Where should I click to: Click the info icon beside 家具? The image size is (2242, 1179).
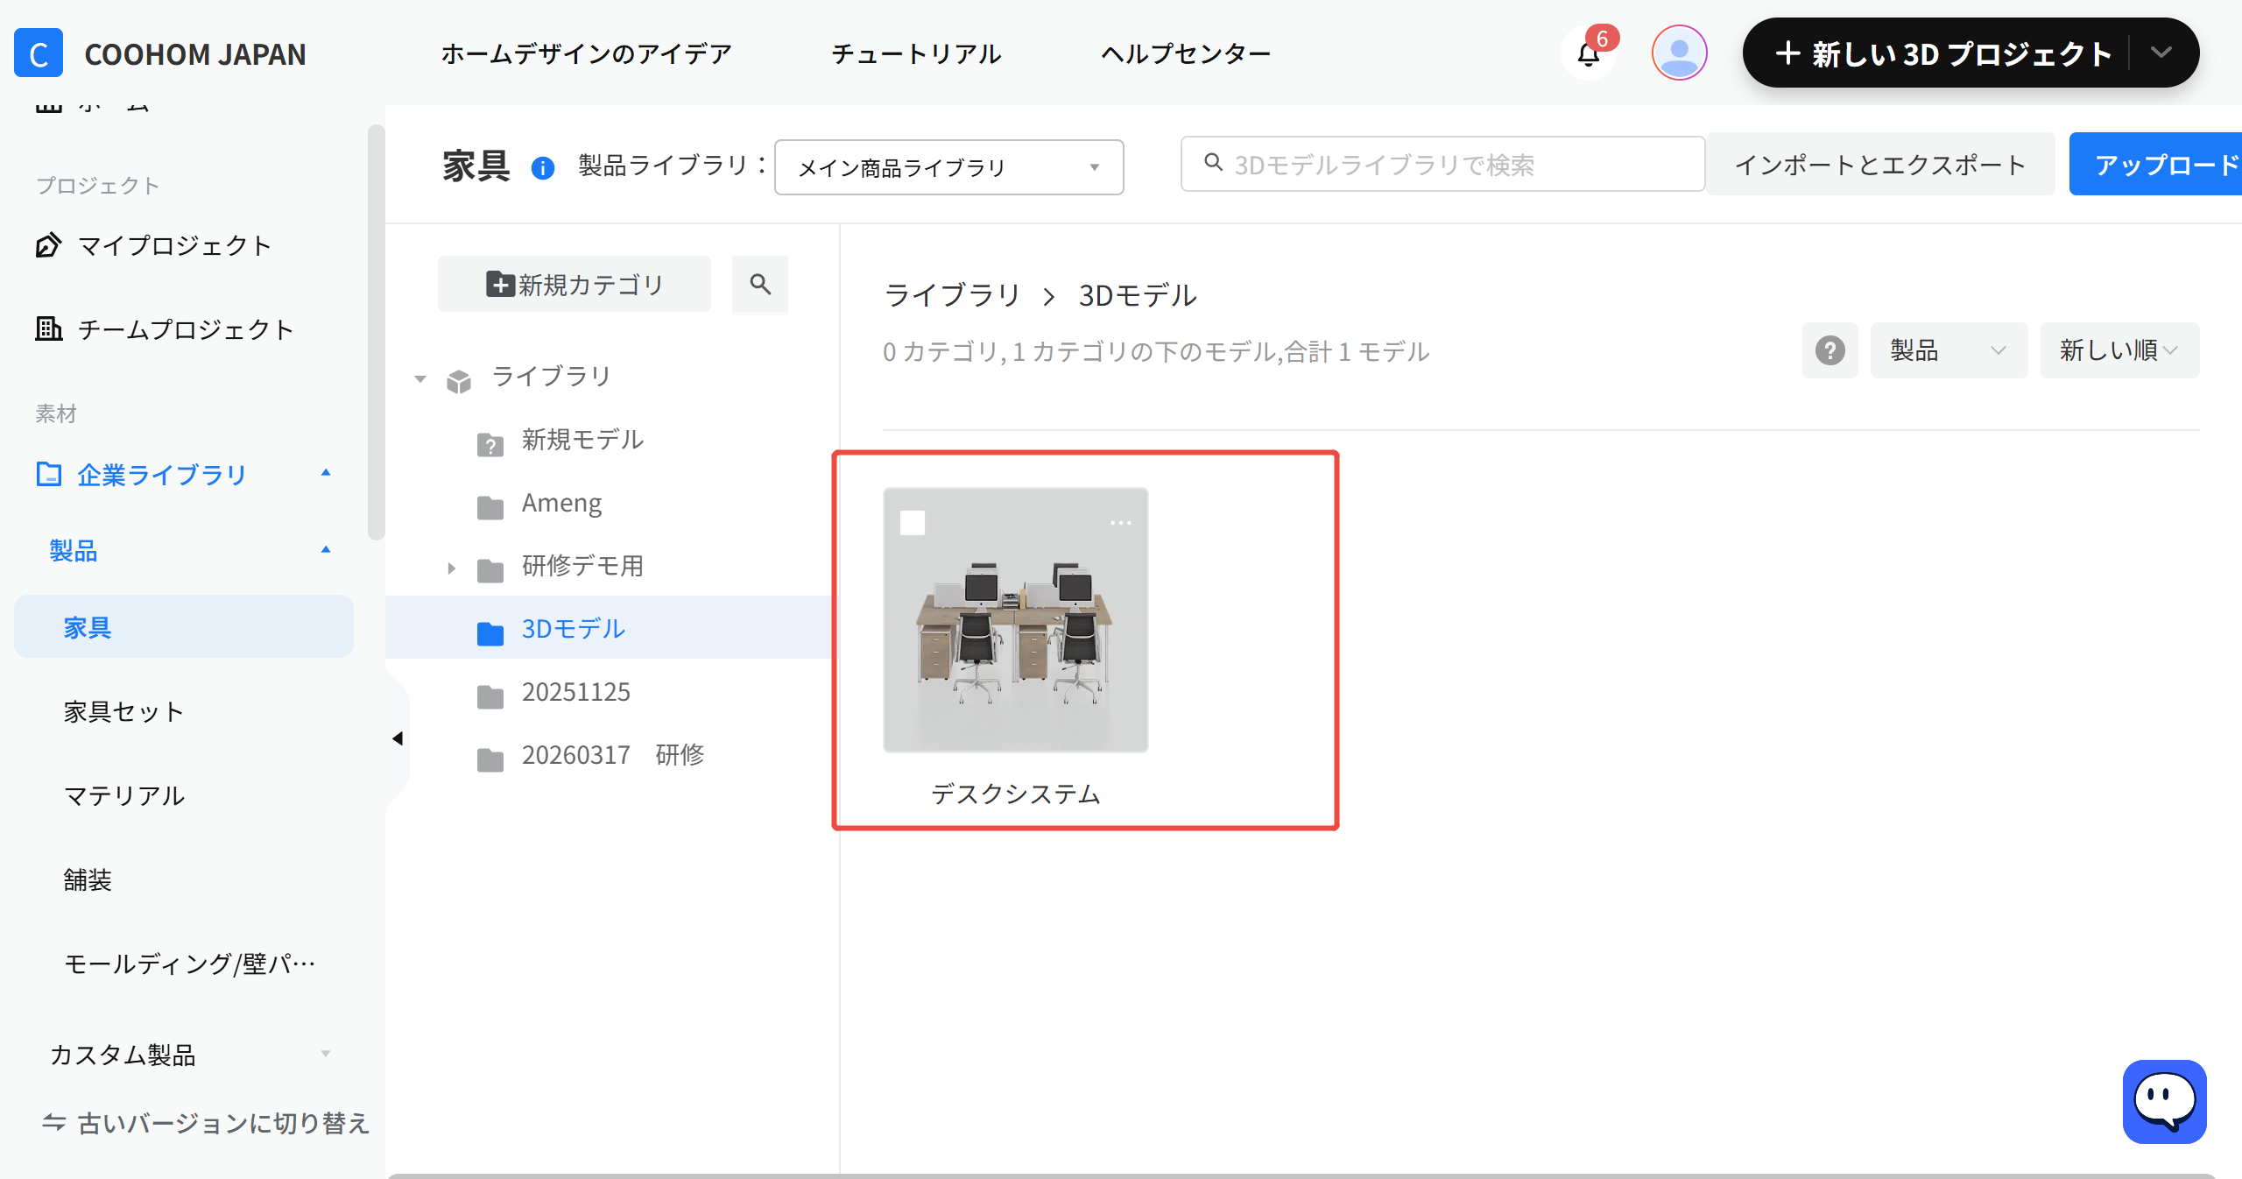[x=543, y=167]
